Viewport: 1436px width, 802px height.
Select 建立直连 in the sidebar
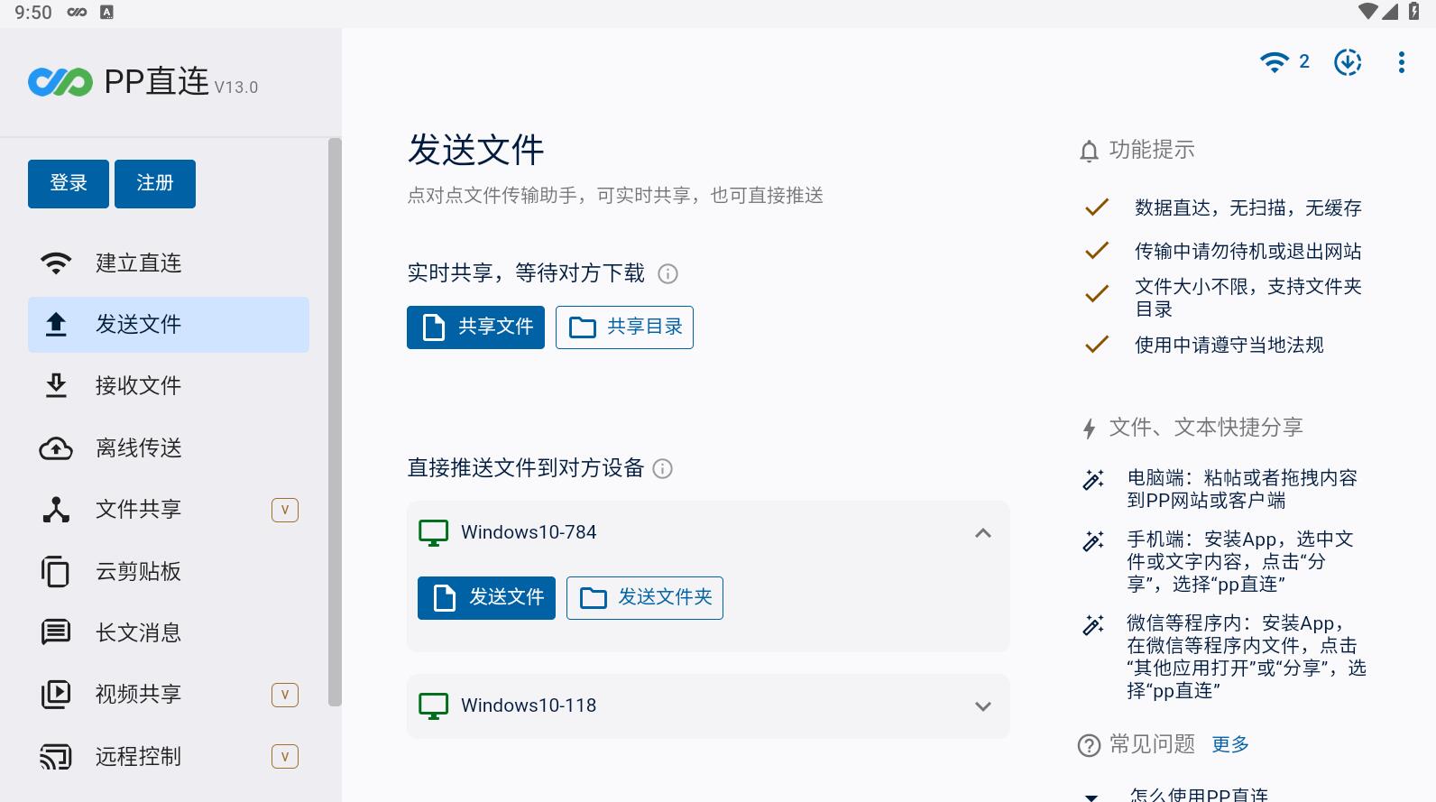point(169,263)
